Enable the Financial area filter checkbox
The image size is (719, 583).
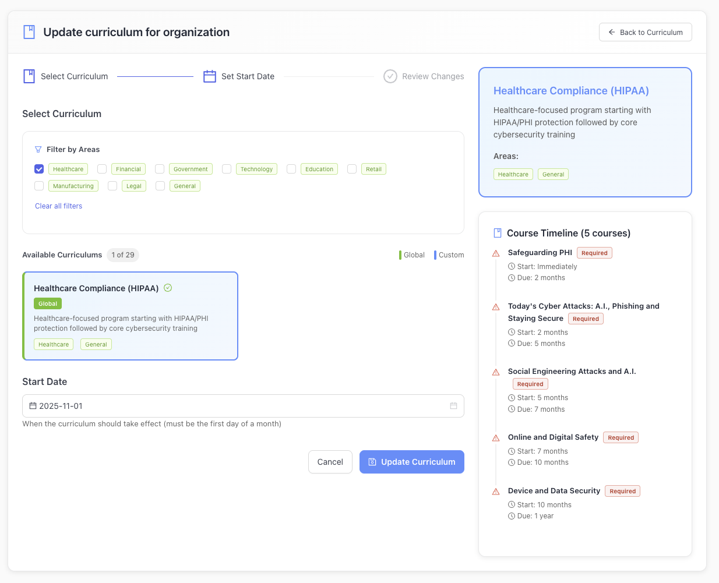click(102, 169)
